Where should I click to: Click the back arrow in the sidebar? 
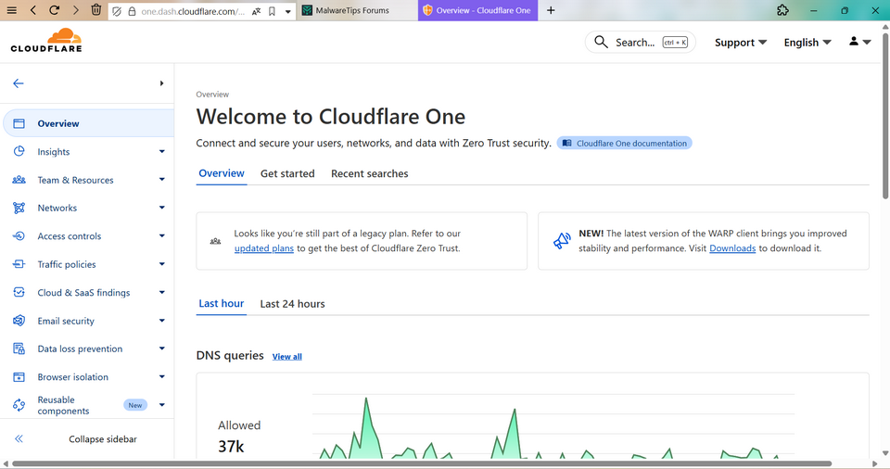coord(19,83)
